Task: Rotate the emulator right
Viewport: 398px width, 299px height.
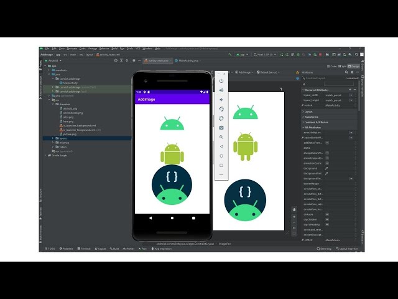Action: pos(221,118)
